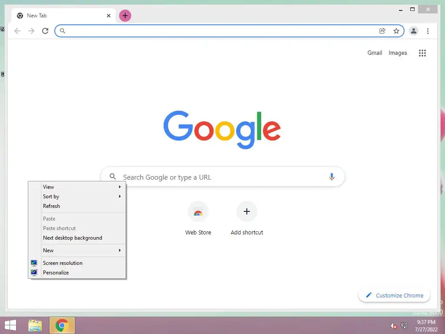
Task: Click the Web Store label text
Action: pos(198,232)
